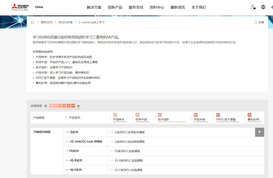This screenshot has height=178, width=273.
Task: Click e-Learning线上学习 breadcrumb
Action: [x=92, y=22]
